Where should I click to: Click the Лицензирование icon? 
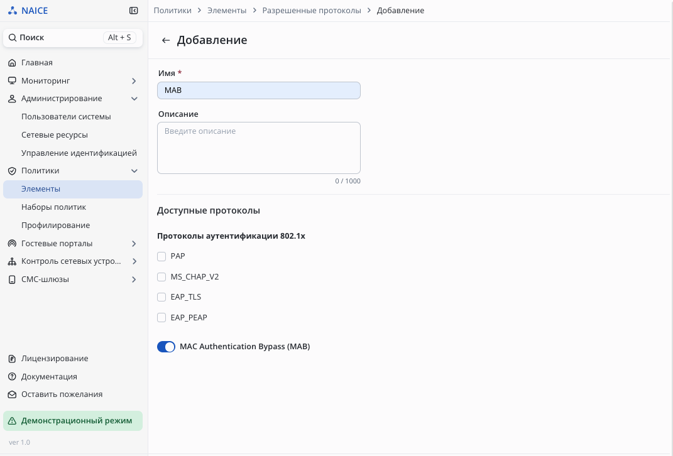(12, 359)
